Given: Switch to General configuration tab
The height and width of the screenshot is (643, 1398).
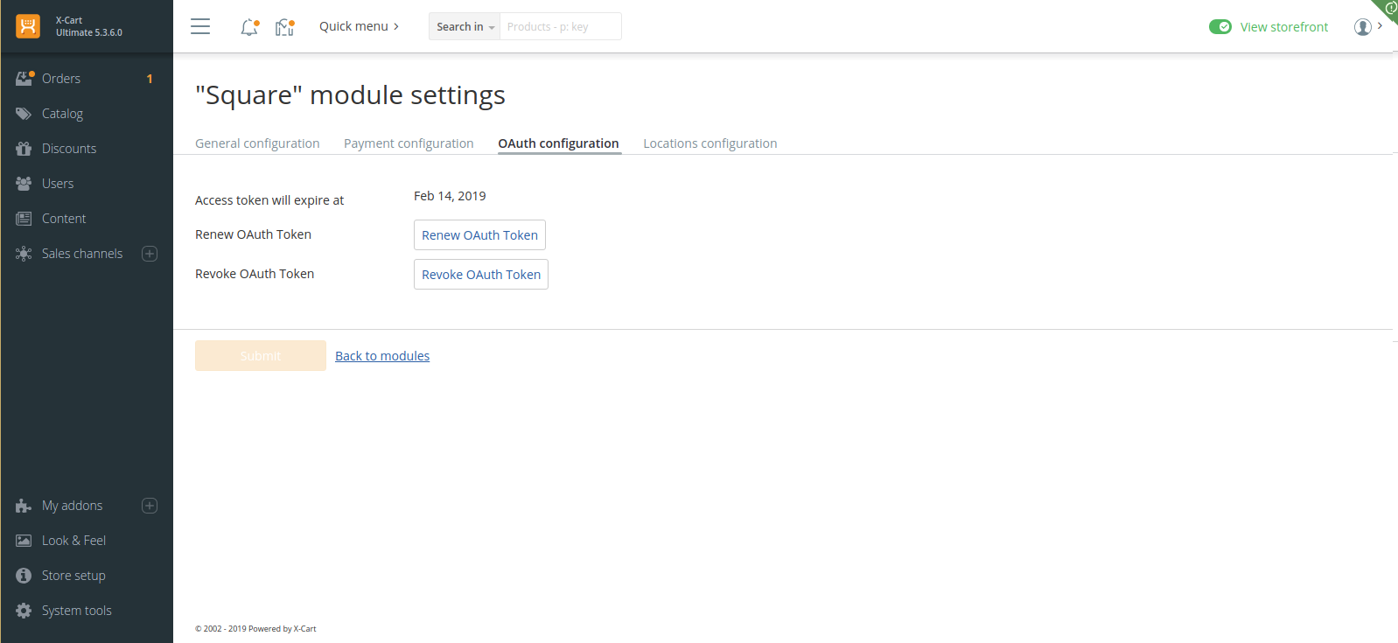Looking at the screenshot, I should tap(257, 143).
